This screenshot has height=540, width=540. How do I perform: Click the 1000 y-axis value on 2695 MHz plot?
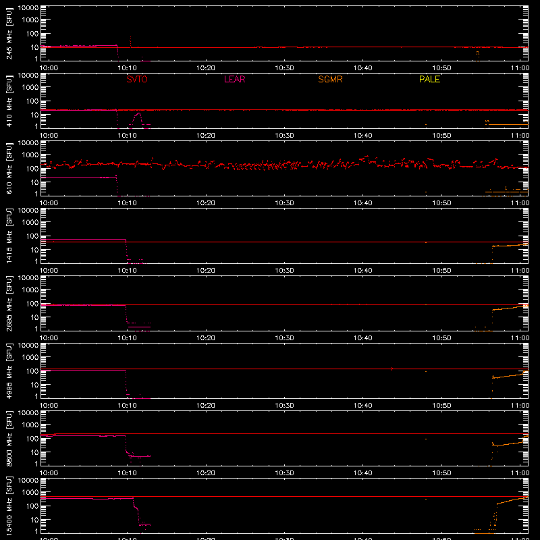point(30,290)
